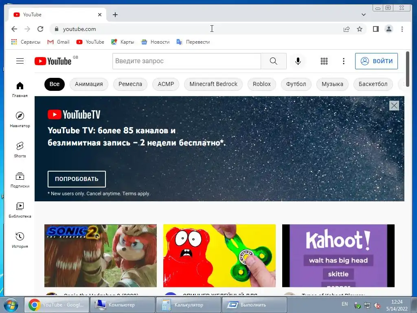Open Shorts in the sidebar
The height and width of the screenshot is (313, 417).
coord(20,150)
